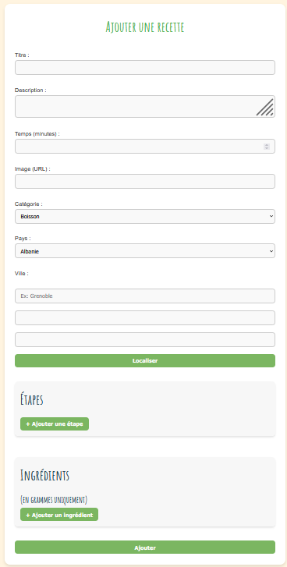287x567 pixels.
Task: Add a step with Ajouter une étape
Action: click(55, 423)
